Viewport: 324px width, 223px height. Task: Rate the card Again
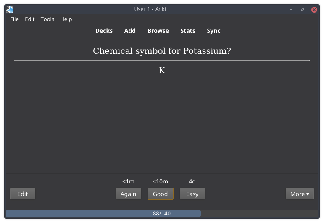(129, 194)
